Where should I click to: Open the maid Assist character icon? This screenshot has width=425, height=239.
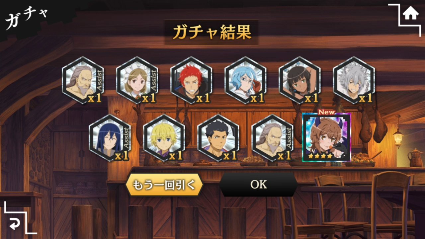tap(137, 80)
